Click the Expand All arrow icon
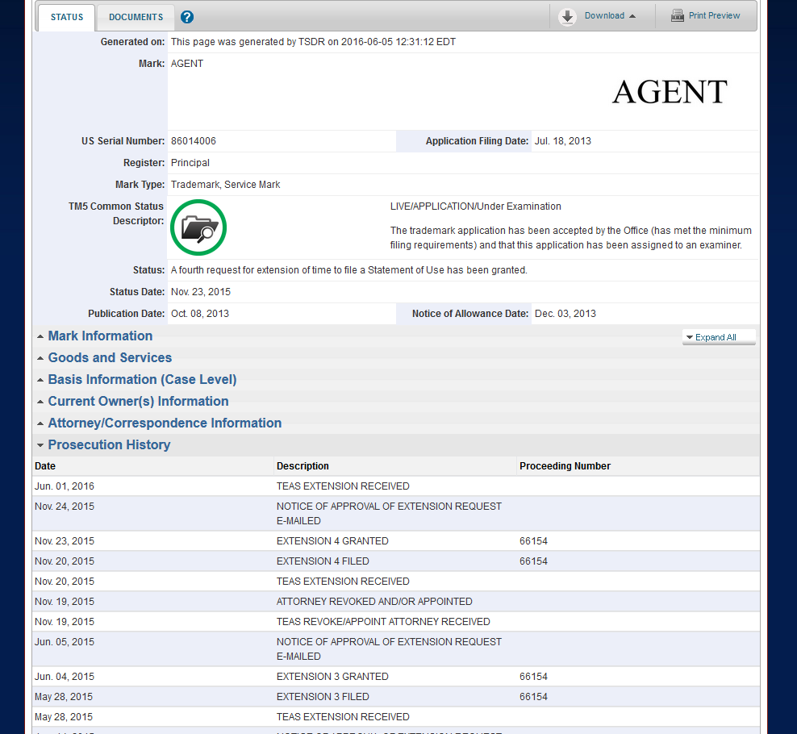Screen dimensions: 797x734 690,337
